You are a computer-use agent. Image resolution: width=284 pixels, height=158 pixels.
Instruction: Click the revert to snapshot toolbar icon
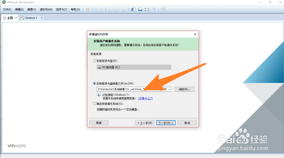tap(117, 10)
